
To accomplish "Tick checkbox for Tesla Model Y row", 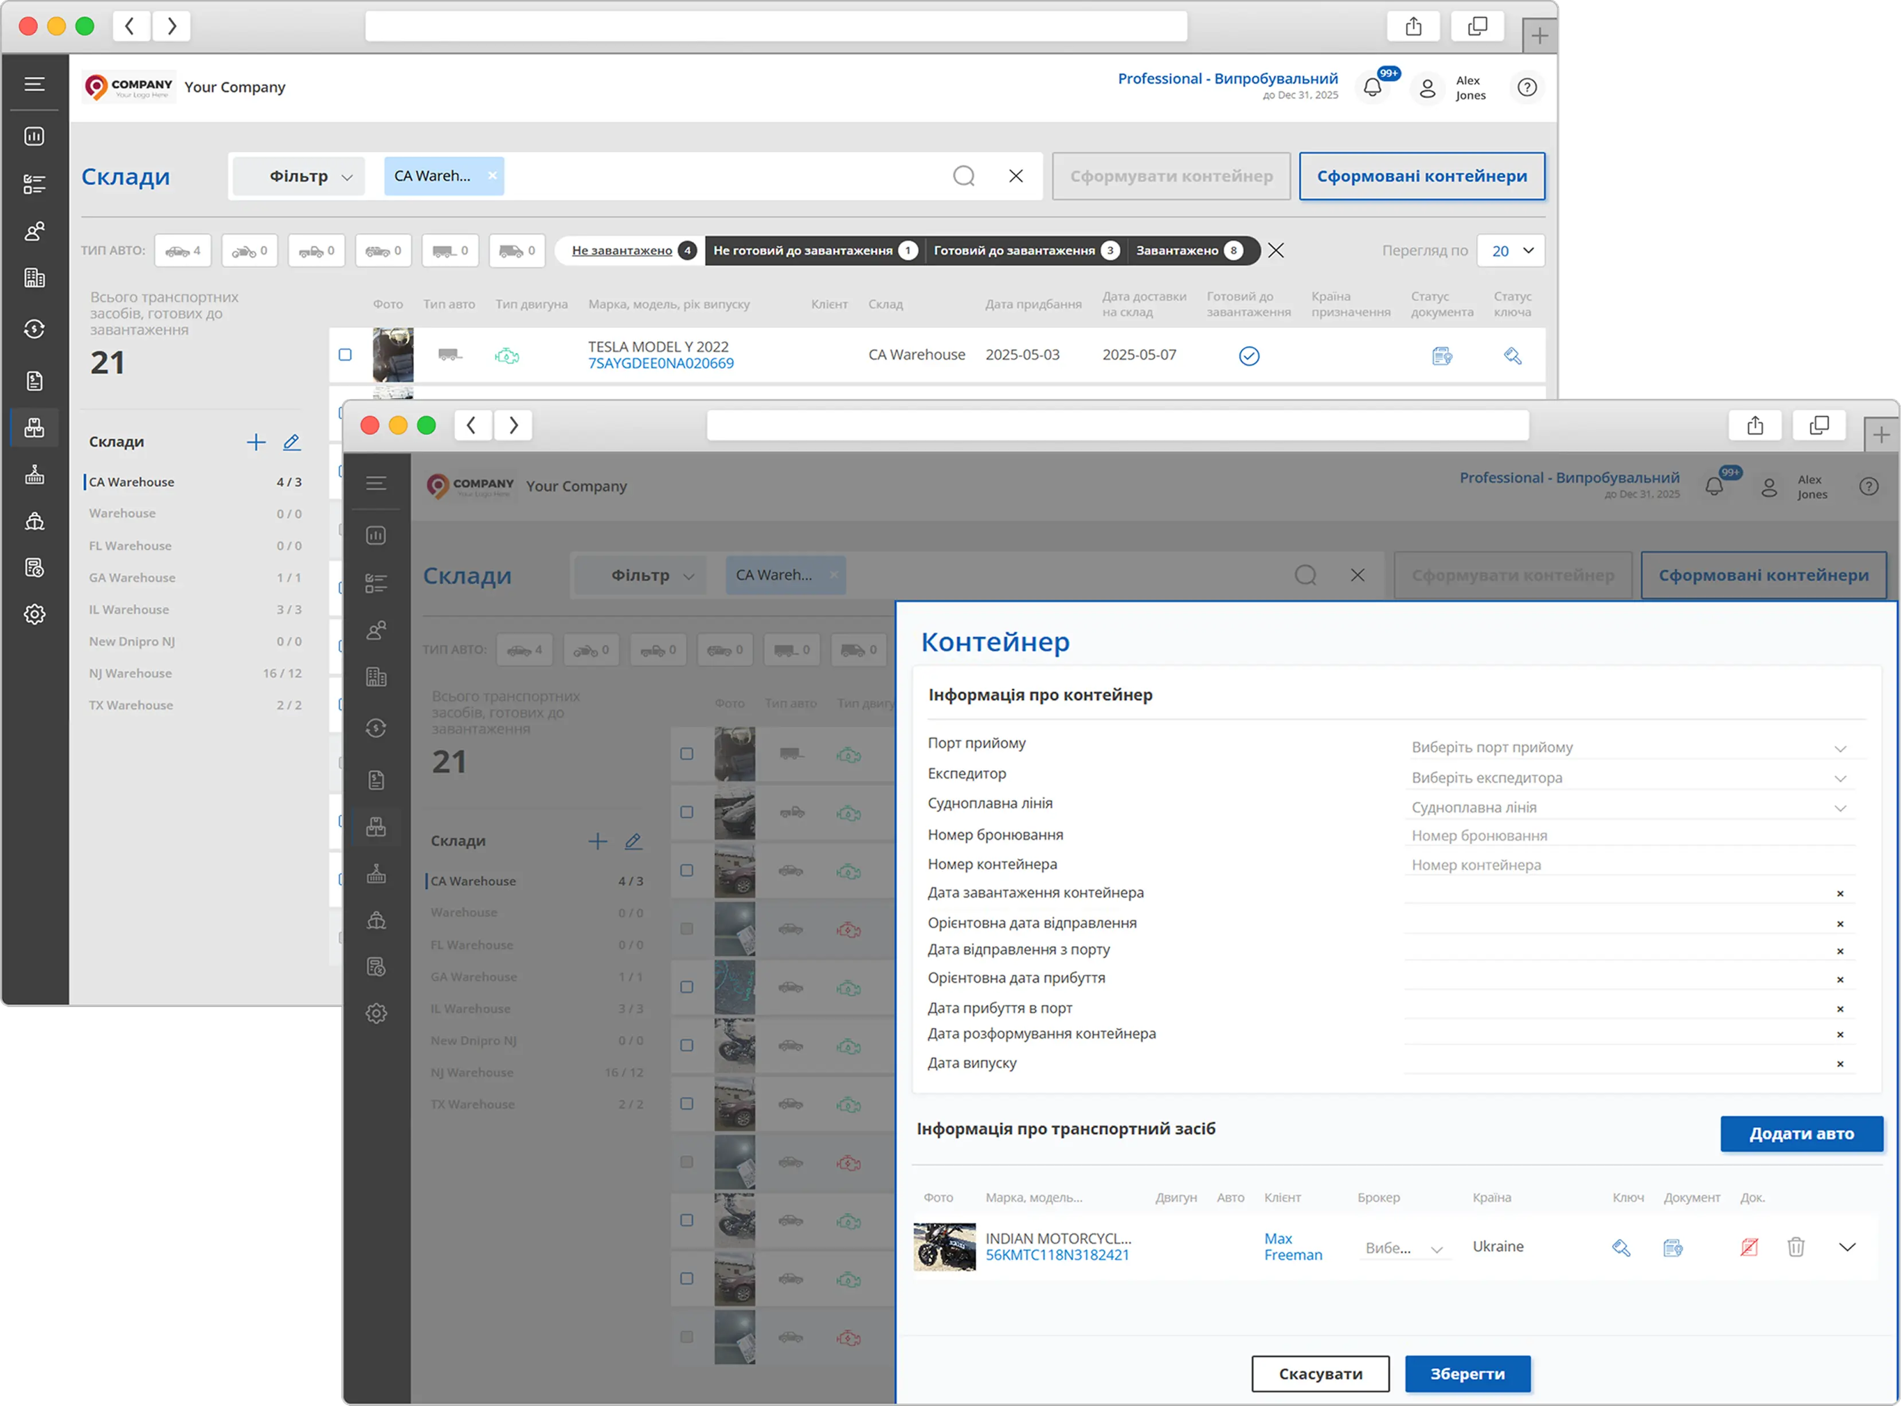I will [346, 355].
